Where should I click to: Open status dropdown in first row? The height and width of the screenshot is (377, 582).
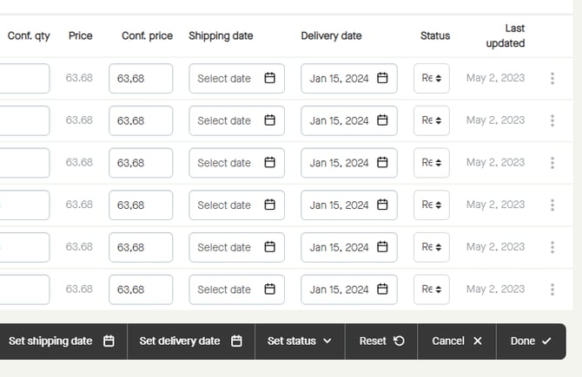click(x=432, y=79)
